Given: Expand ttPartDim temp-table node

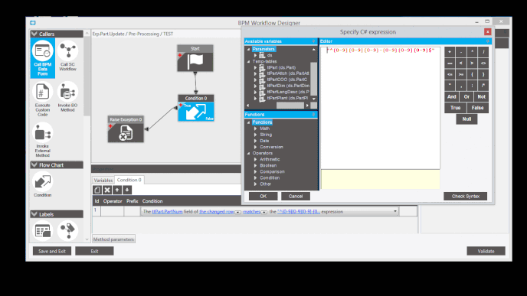Looking at the screenshot, I should pos(255,86).
